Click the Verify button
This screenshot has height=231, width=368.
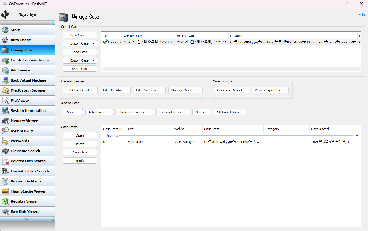point(80,161)
